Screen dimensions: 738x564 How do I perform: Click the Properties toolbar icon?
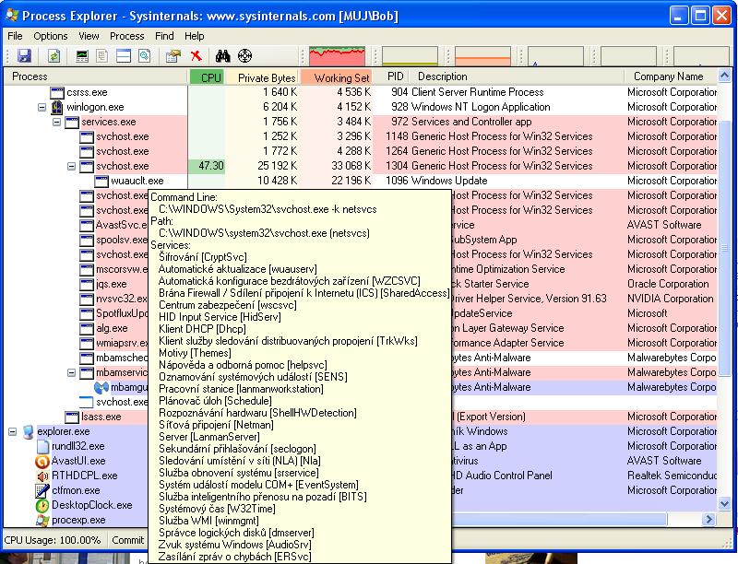pos(172,56)
